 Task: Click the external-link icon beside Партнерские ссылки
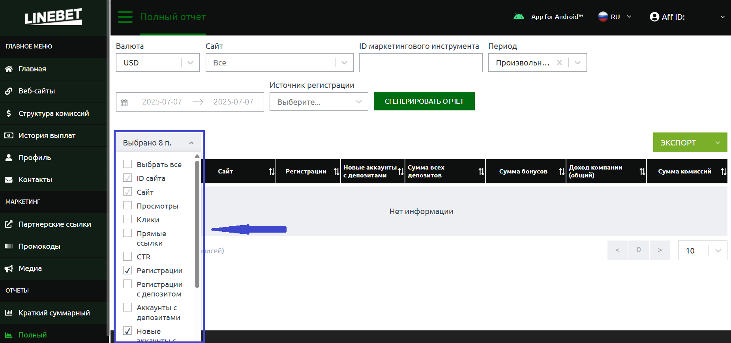[x=9, y=224]
